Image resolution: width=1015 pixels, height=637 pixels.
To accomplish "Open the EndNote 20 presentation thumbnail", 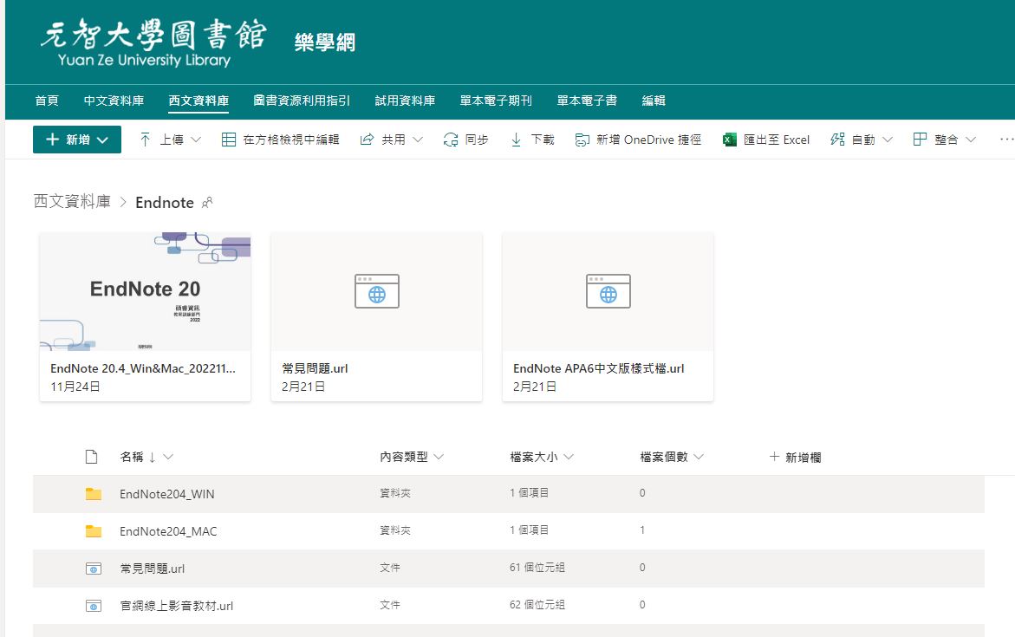I will tap(145, 292).
